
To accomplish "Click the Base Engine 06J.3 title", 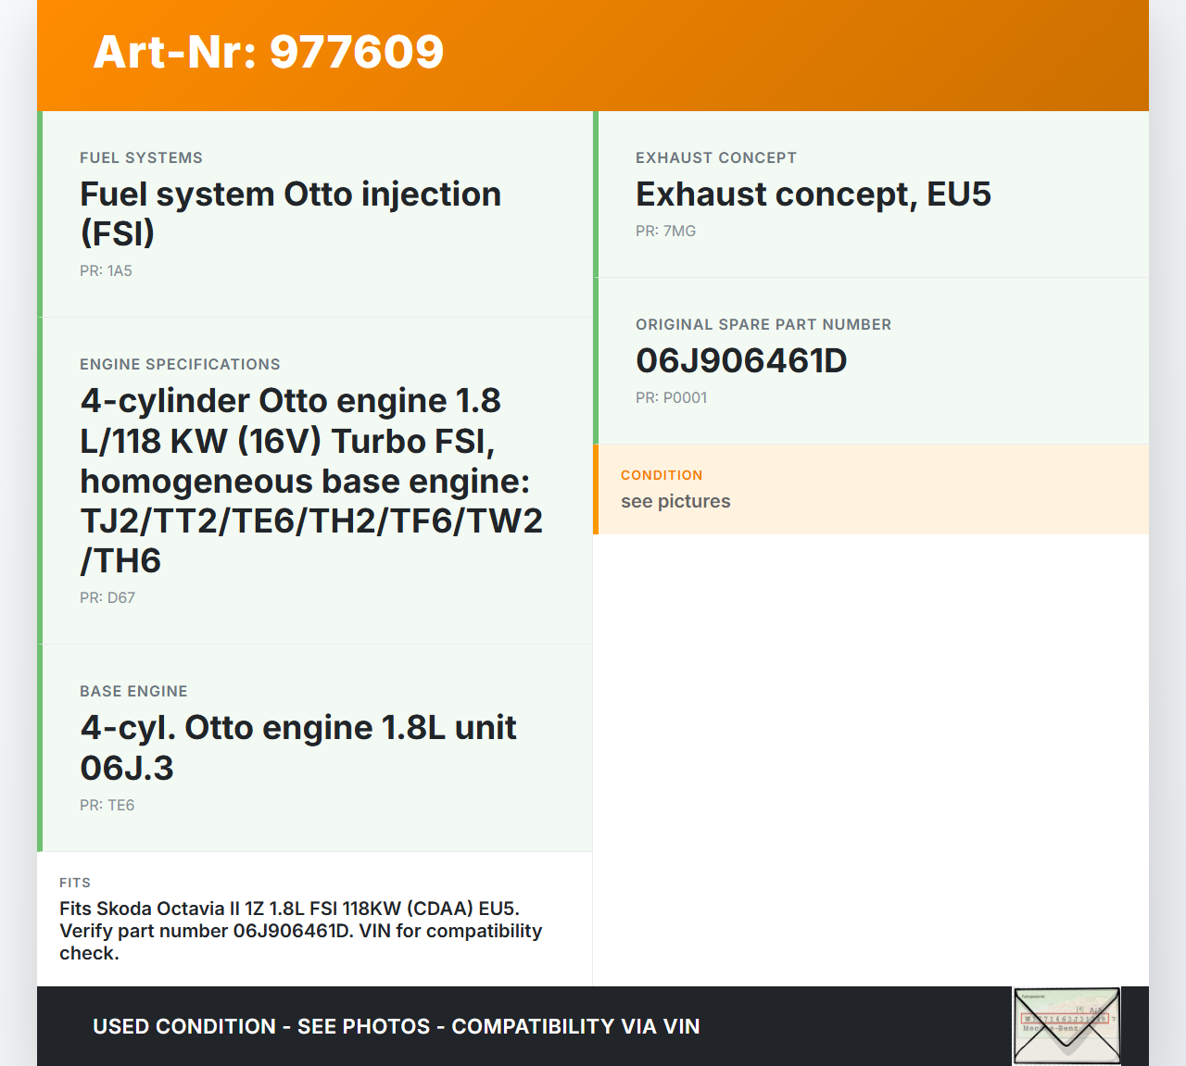I will point(297,747).
